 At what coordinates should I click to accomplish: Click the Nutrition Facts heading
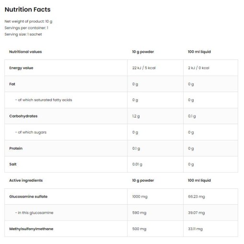[x=27, y=10]
